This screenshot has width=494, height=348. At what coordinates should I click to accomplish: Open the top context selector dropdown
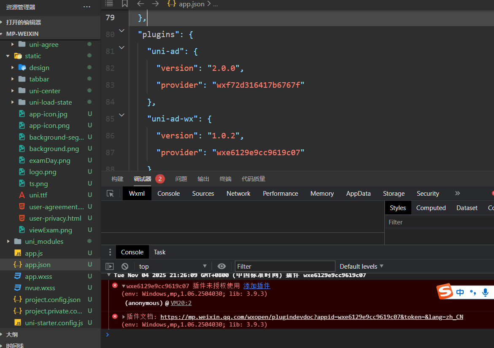(173, 266)
